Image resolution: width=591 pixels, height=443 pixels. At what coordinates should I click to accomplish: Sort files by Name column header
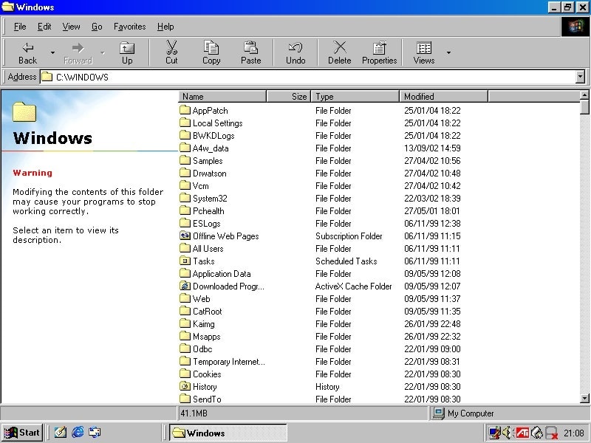coord(222,97)
